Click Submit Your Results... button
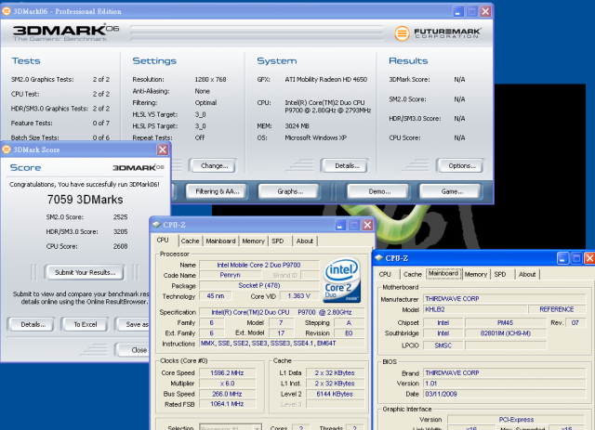 85,272
